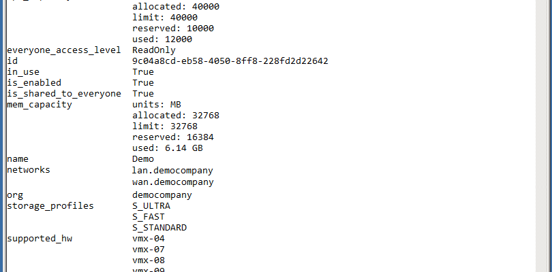
Task: Click the vmx-04 hardware version
Action: [x=149, y=239]
